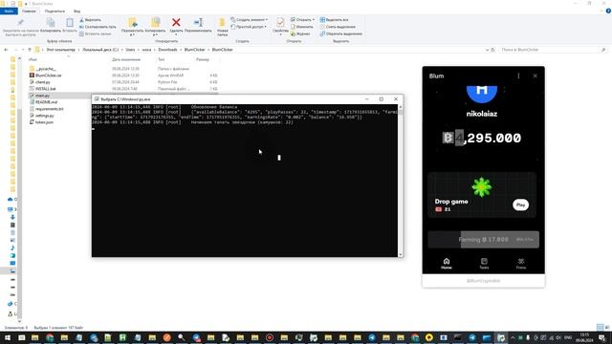Screen dimensions: 612x344
Task: Switch to the Home (Главная) ribbon tab
Action: 29,11
